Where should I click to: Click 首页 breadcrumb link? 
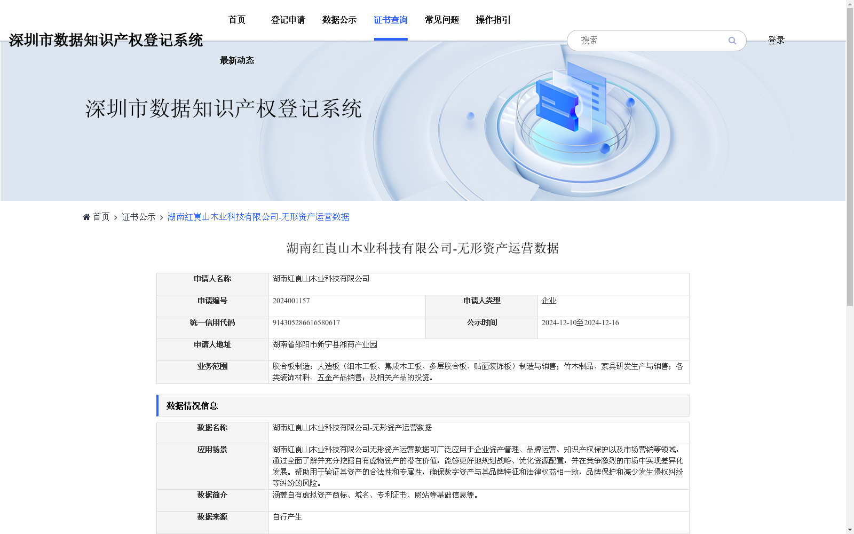[x=101, y=217]
